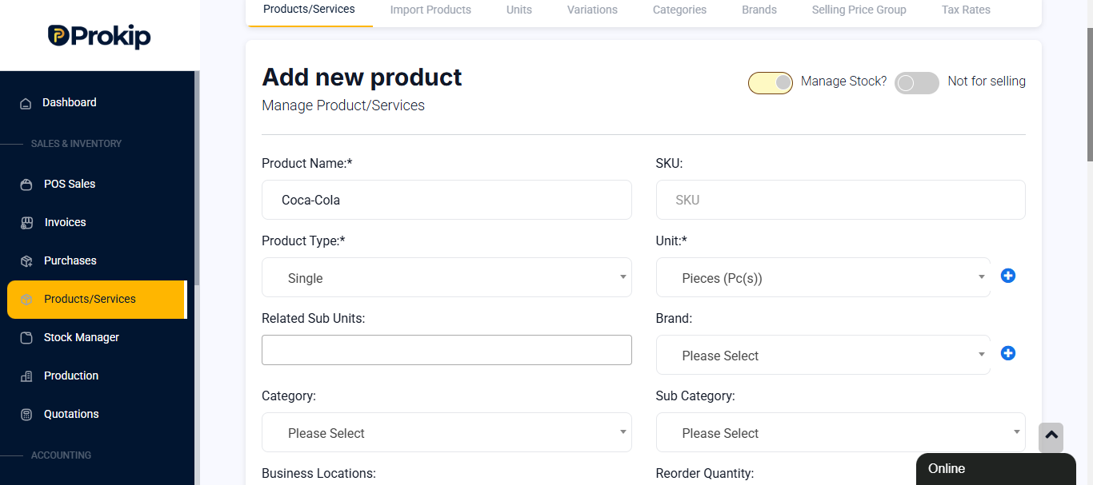The image size is (1093, 485).
Task: Toggle the Not for selling switch
Action: [x=917, y=82]
